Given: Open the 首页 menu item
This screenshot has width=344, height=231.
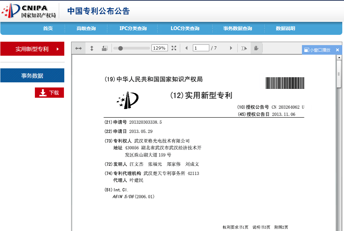Looking at the screenshot, I should click(48, 28).
